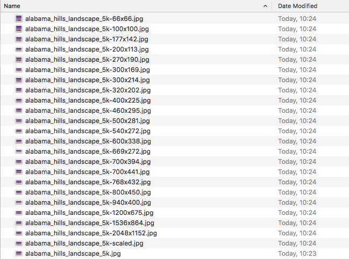Click the icon of the 1200x675 jpg file
The height and width of the screenshot is (259, 349).
(x=19, y=213)
